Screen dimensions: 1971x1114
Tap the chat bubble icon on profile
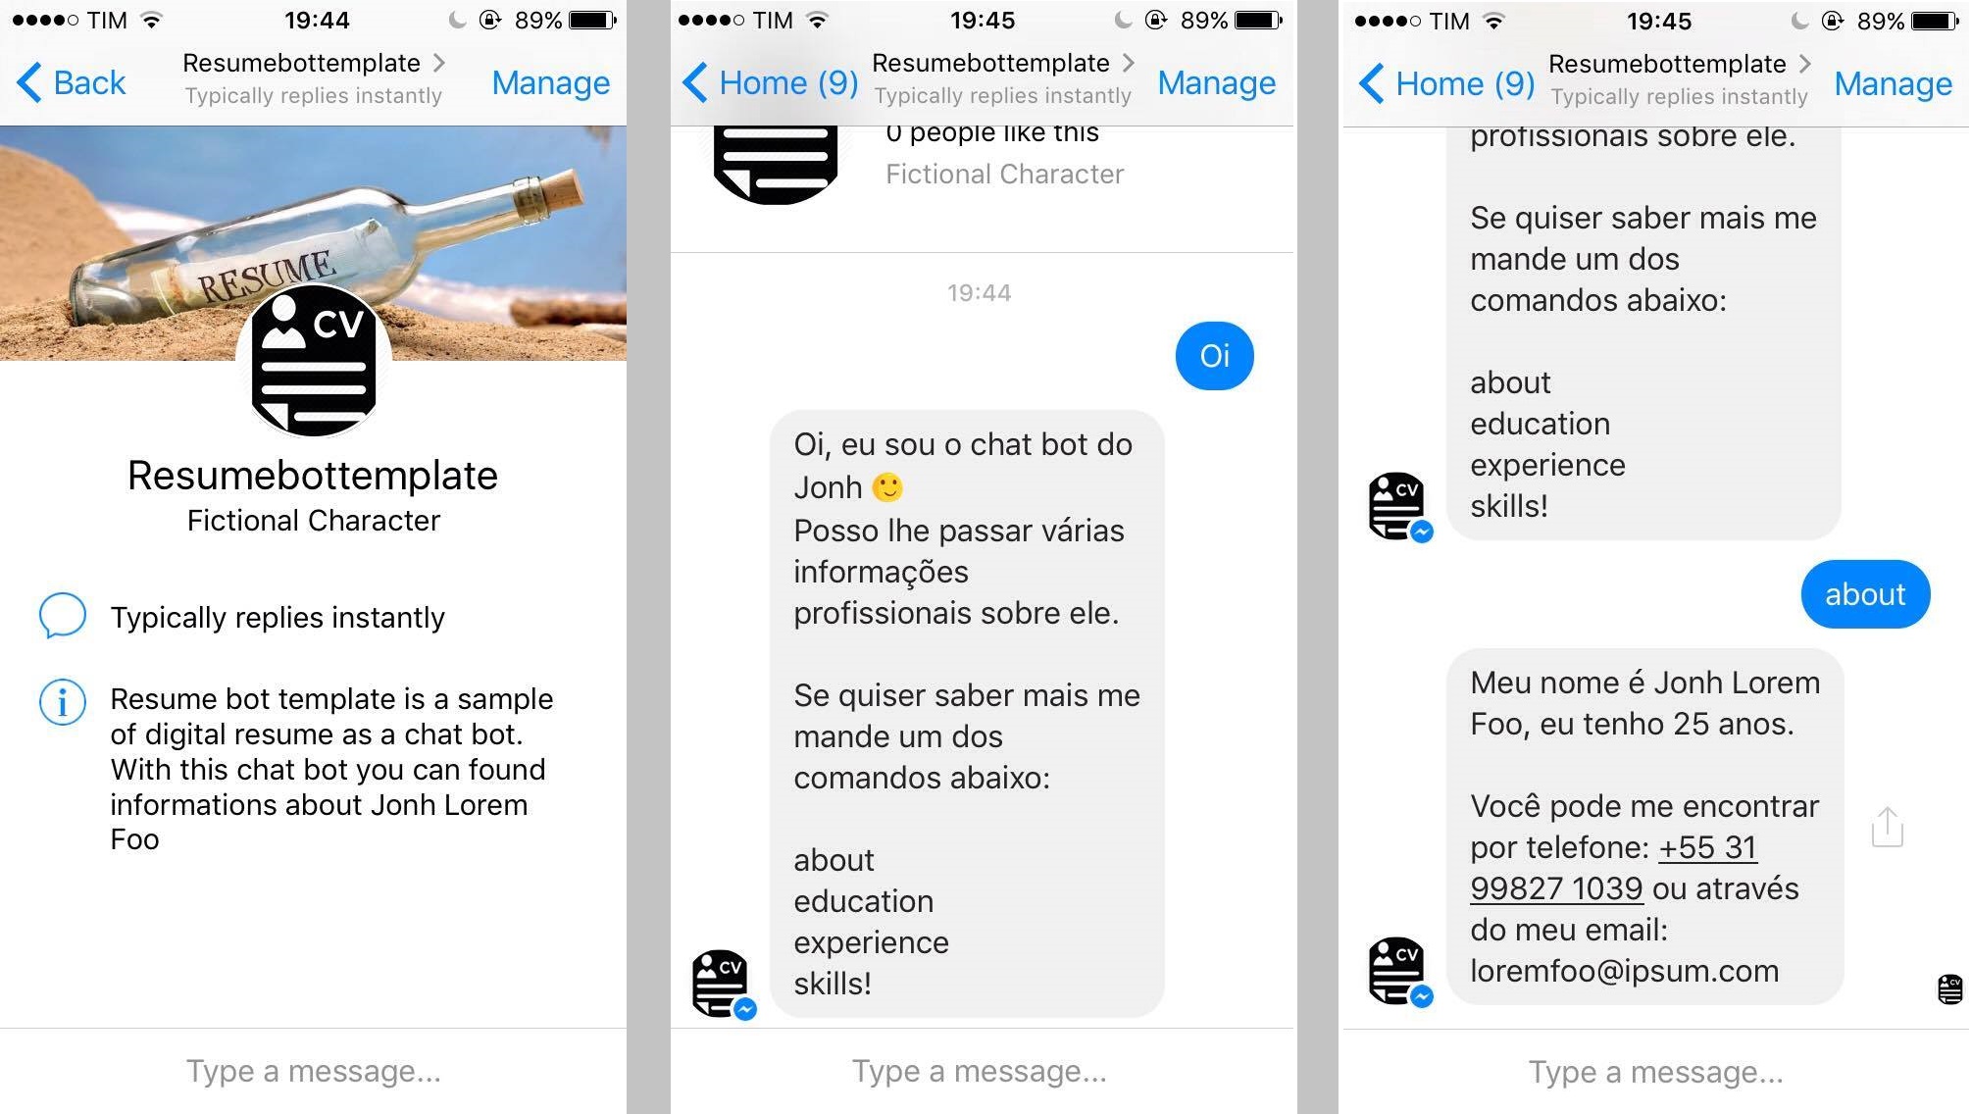point(63,616)
